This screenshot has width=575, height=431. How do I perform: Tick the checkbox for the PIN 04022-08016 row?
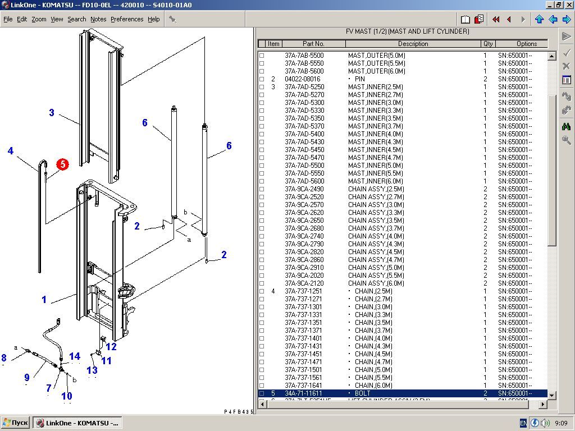click(262, 79)
